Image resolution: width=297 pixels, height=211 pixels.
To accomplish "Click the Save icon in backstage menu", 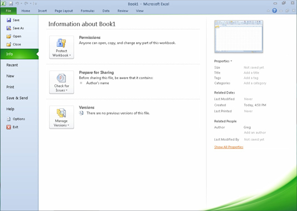I will click(9, 20).
